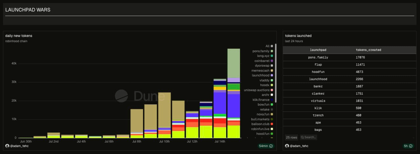Screen dimensions: 420x154
Task: Click the @adam_tehc avatar under the table
Action: tap(287, 146)
